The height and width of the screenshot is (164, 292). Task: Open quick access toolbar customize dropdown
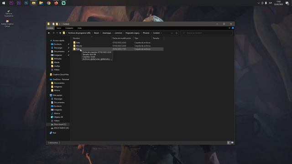tap(60, 24)
